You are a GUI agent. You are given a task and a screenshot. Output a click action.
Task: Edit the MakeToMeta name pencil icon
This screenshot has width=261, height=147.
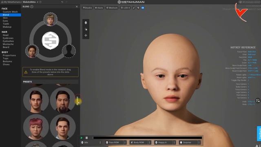(38, 2)
